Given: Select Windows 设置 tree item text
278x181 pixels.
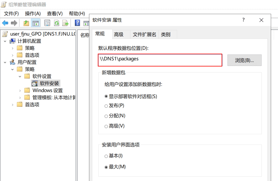Looking at the screenshot, I should pos(48,90).
